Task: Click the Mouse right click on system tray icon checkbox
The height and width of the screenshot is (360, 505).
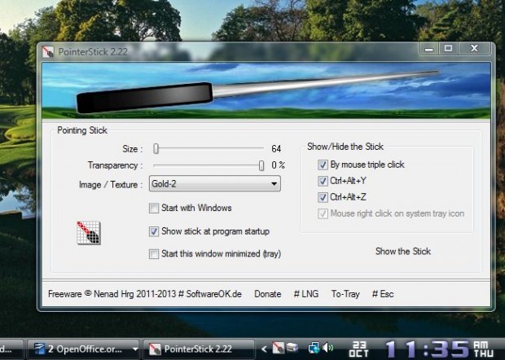Action: (x=323, y=213)
